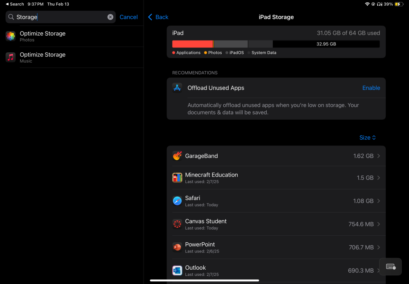
Task: Click the Photos app icon in search results
Action: 11,36
